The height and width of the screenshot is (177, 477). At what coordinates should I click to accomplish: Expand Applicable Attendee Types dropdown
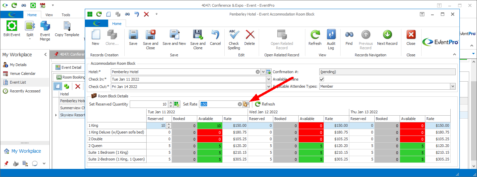click(453, 87)
